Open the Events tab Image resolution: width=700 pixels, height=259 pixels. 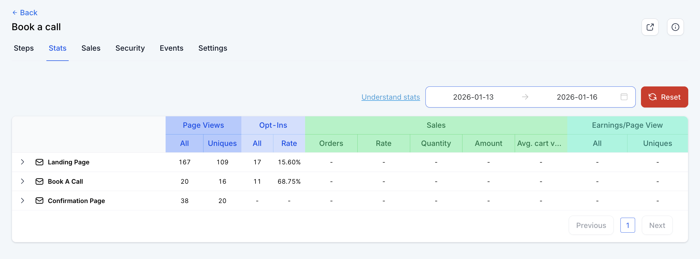[171, 48]
